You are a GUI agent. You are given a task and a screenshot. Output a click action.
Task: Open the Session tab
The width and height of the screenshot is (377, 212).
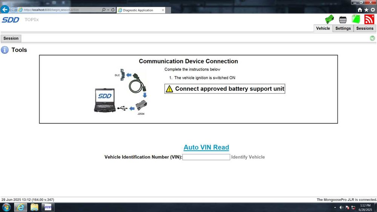click(11, 38)
